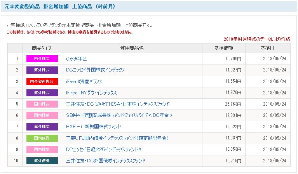Image resolution: width=298 pixels, height=174 pixels.
Task: Click the 国内株式 badge in row 6
Action: (42, 115)
